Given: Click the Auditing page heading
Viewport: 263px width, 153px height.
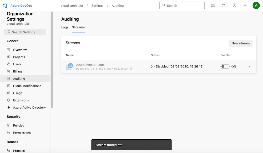Looking at the screenshot, I should pyautogui.click(x=70, y=19).
